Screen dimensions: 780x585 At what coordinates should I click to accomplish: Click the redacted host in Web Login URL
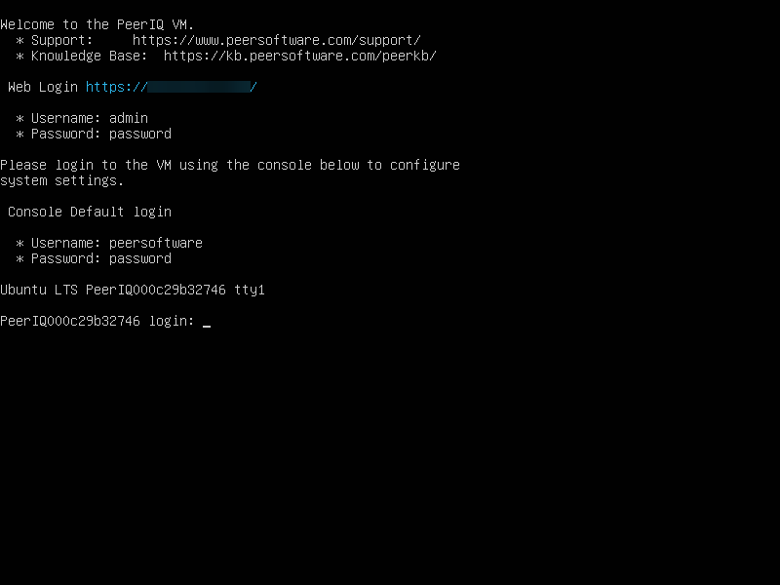pos(199,87)
